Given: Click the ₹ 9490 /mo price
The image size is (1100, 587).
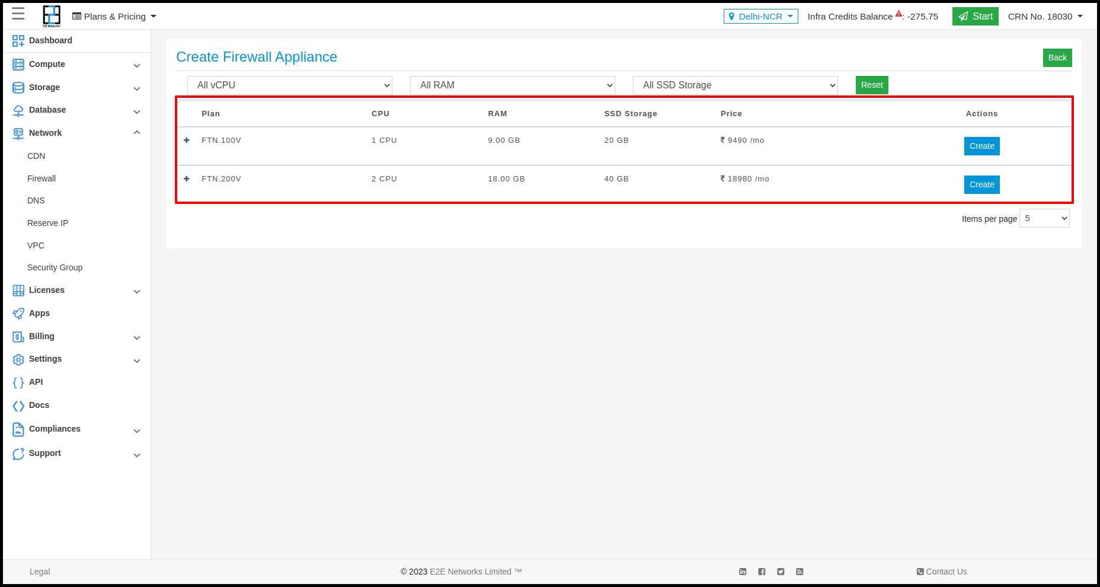Looking at the screenshot, I should 742,141.
